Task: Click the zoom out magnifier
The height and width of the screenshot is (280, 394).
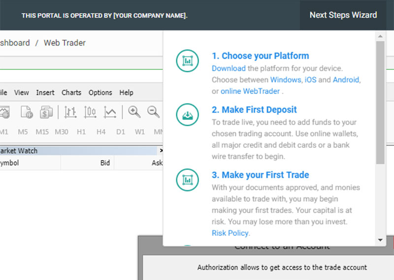Action: click(153, 112)
